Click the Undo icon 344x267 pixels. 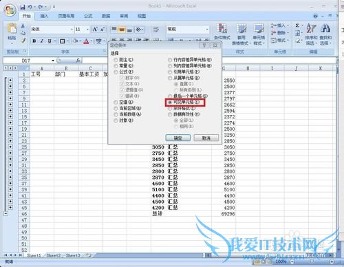tap(30, 7)
